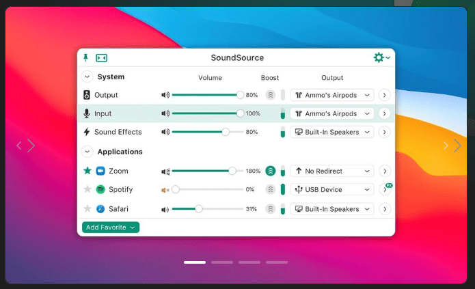Jump to the fourth carousel page indicator

(277, 262)
